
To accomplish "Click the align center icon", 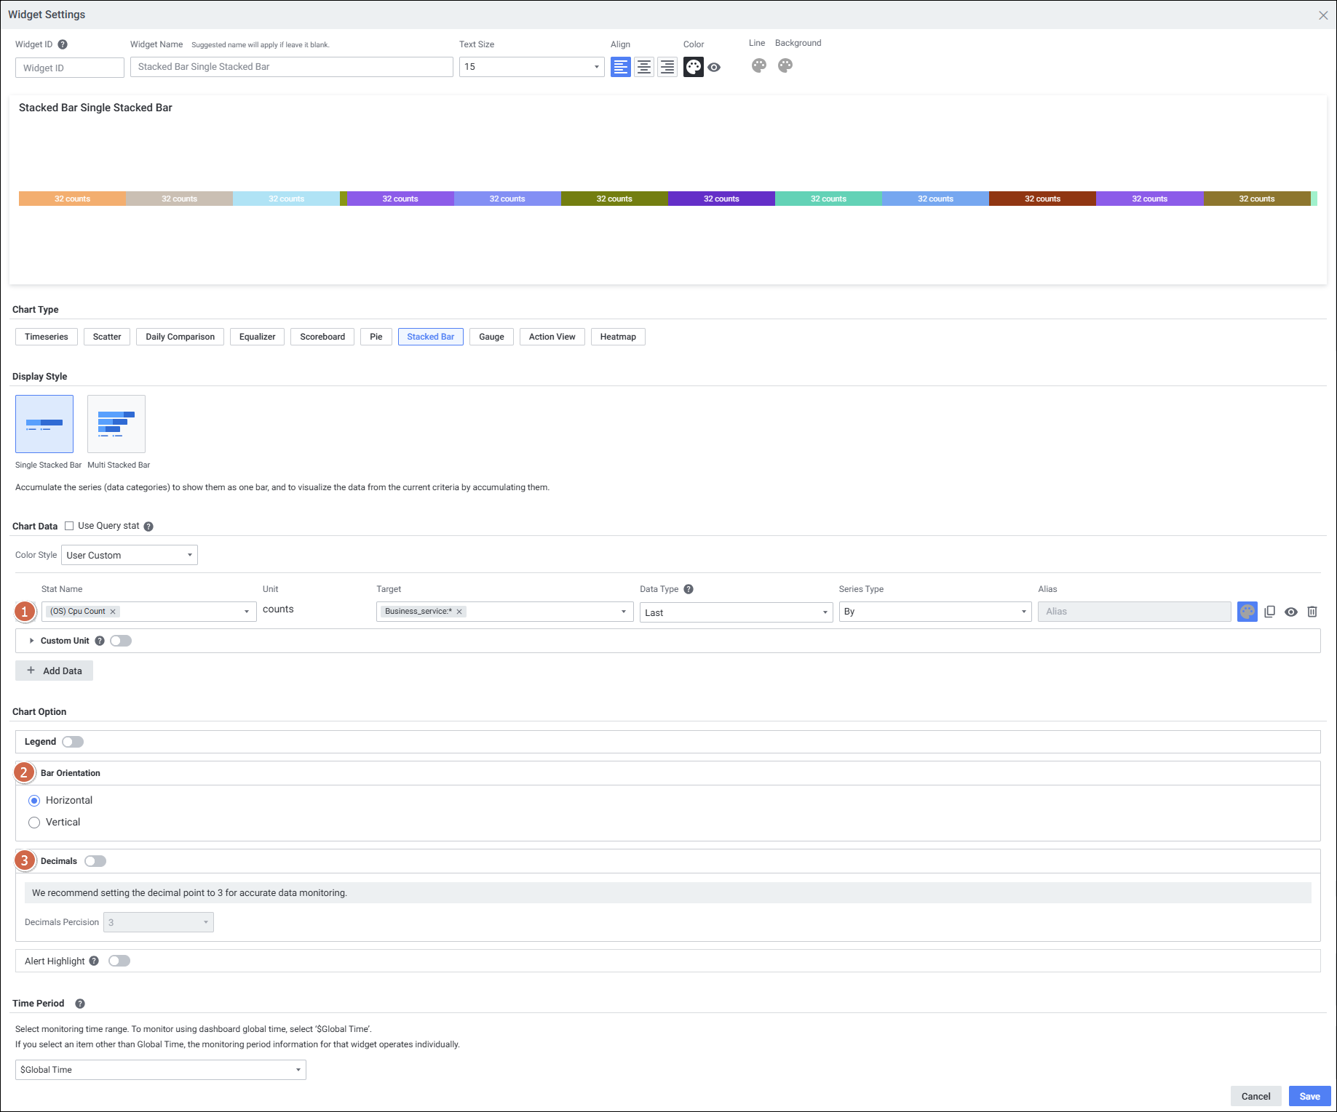I will coord(643,67).
